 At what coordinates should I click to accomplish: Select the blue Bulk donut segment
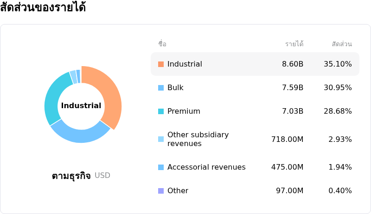tap(79, 134)
